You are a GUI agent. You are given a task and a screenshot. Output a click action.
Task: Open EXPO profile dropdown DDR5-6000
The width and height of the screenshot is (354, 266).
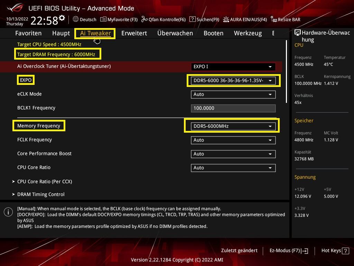point(233,80)
